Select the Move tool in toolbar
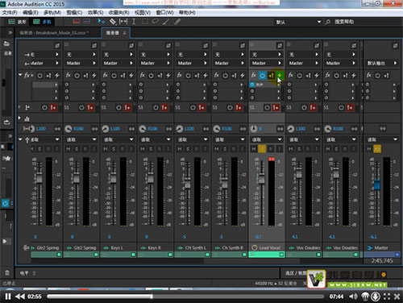 click(x=102, y=22)
